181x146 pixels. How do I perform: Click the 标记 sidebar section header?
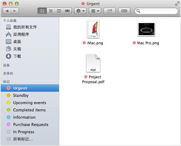[x=6, y=82]
